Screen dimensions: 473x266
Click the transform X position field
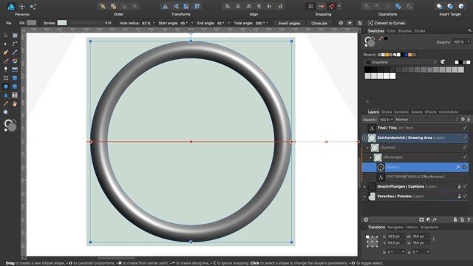395,236
